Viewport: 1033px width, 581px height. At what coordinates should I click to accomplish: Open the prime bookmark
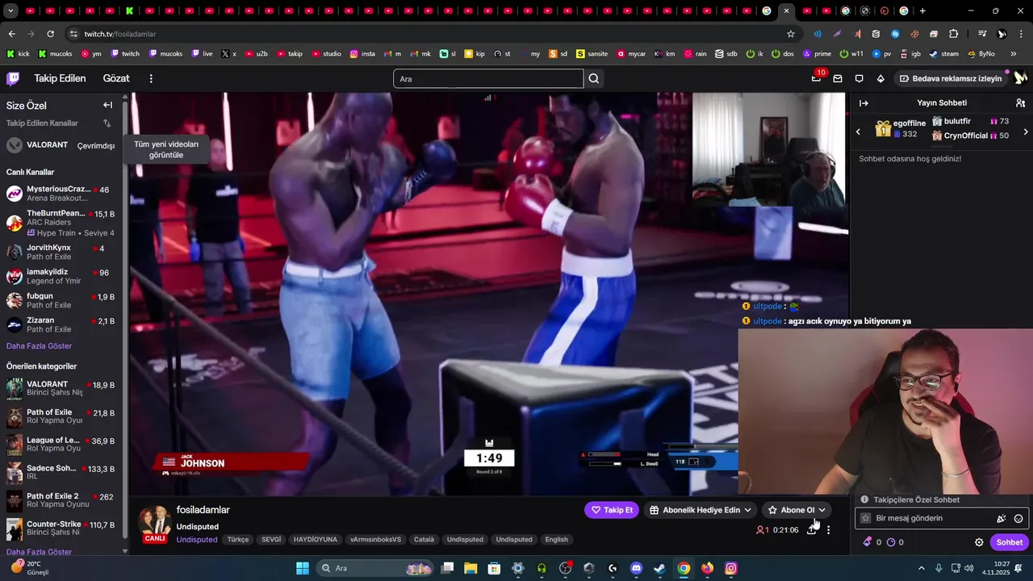coord(817,54)
